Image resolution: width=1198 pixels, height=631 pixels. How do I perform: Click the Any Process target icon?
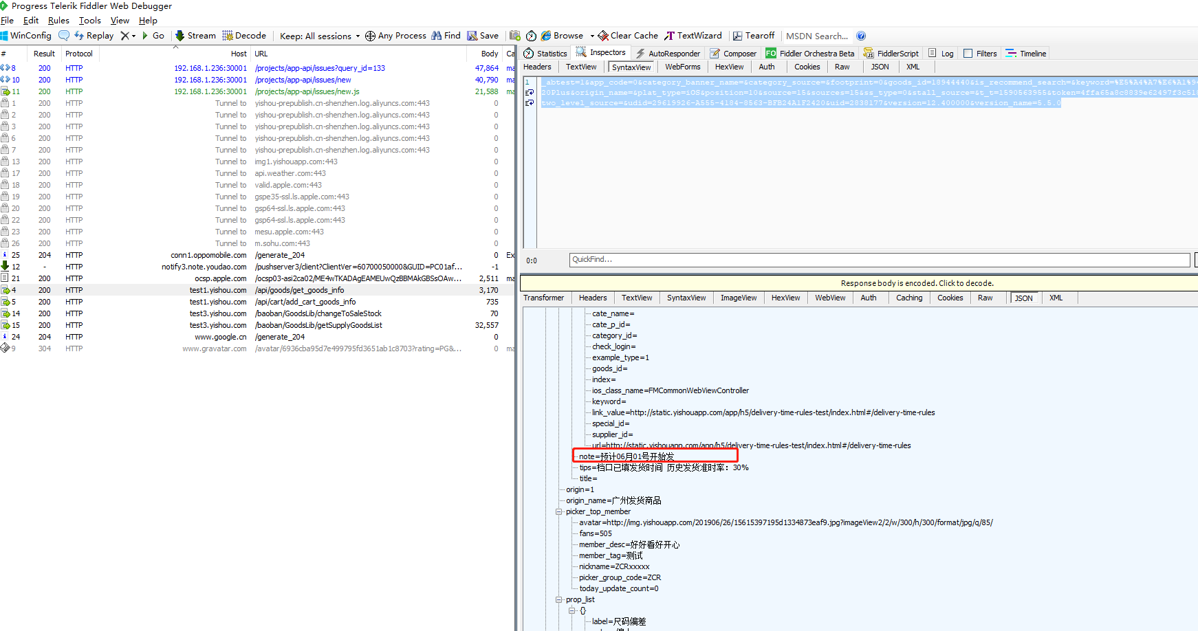[370, 36]
